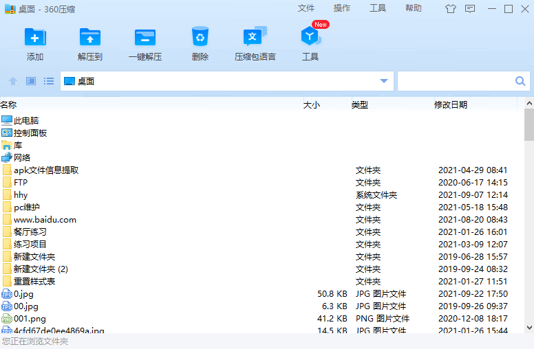
Task: Select the 练习项目 folder
Action: click(x=30, y=245)
